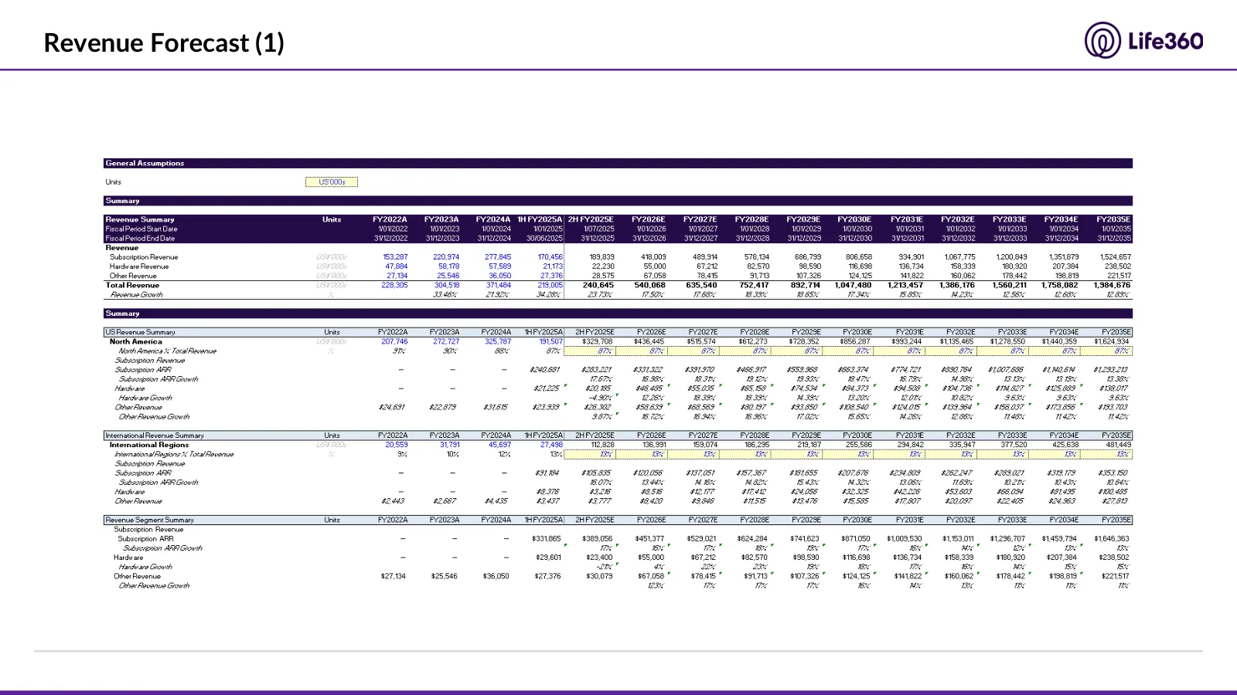Image resolution: width=1237 pixels, height=695 pixels.
Task: Select Other Revenue value 27,134 in Revenue Summary
Action: click(397, 276)
